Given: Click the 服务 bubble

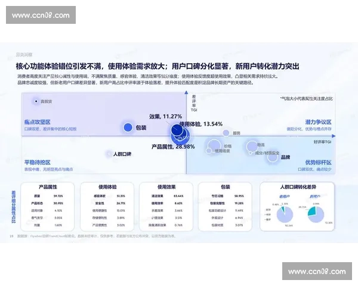Looking at the screenshot, I should coord(226,133).
